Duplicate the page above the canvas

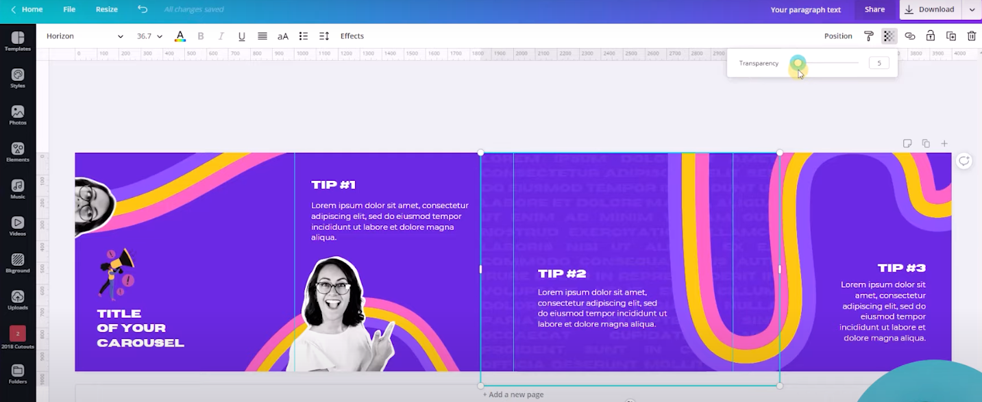pos(926,143)
